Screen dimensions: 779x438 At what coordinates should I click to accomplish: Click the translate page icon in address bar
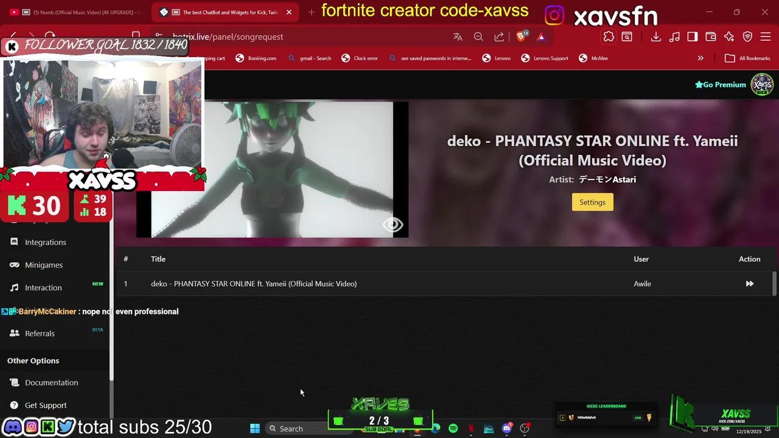(458, 36)
